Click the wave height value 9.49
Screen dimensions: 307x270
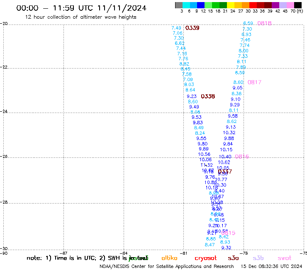194,107
